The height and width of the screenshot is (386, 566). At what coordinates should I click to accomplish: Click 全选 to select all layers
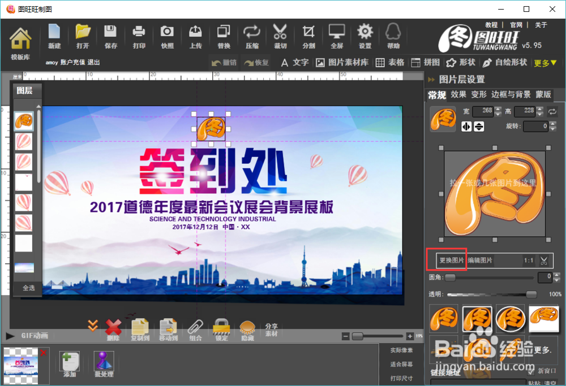(28, 288)
